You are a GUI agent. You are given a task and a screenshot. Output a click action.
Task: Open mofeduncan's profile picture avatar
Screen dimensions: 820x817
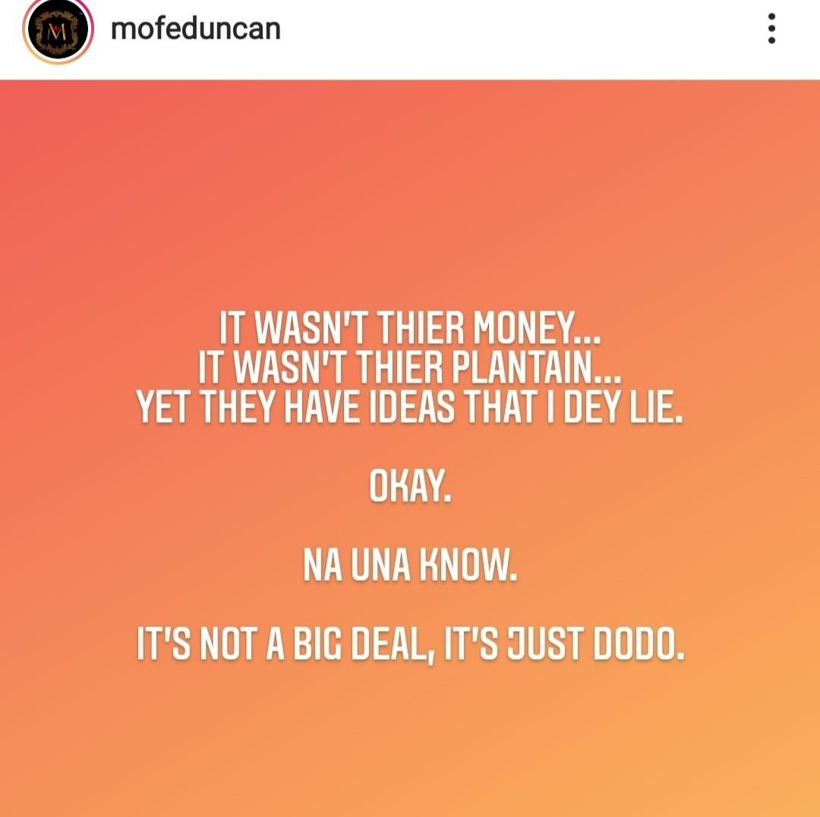pos(58,30)
